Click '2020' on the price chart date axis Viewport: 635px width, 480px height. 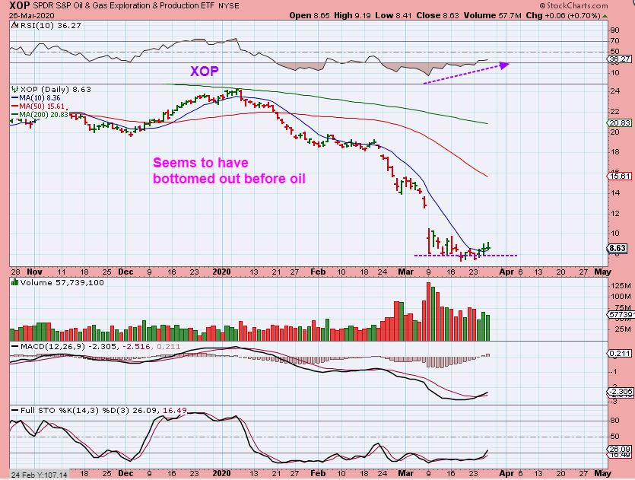click(x=221, y=272)
